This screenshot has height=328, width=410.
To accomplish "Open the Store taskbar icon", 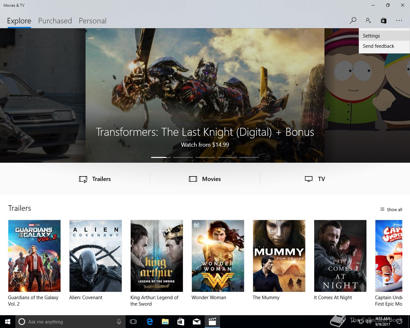I will click(181, 322).
